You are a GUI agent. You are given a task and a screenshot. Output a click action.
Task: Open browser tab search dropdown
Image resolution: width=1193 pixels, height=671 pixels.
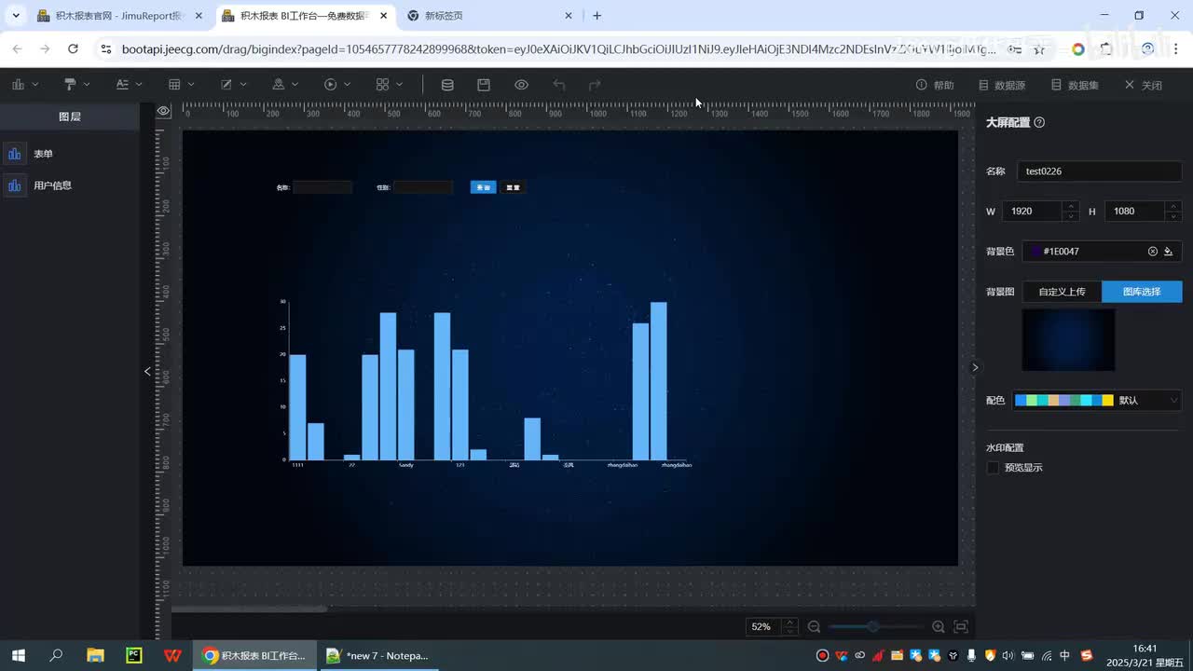click(x=16, y=16)
